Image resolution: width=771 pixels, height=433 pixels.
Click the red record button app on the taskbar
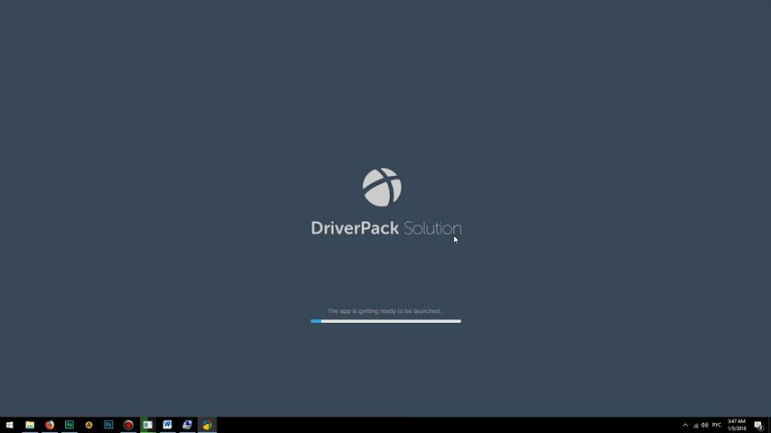click(128, 425)
